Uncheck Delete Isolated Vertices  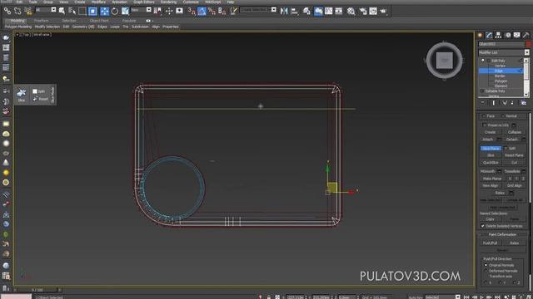[x=482, y=226]
